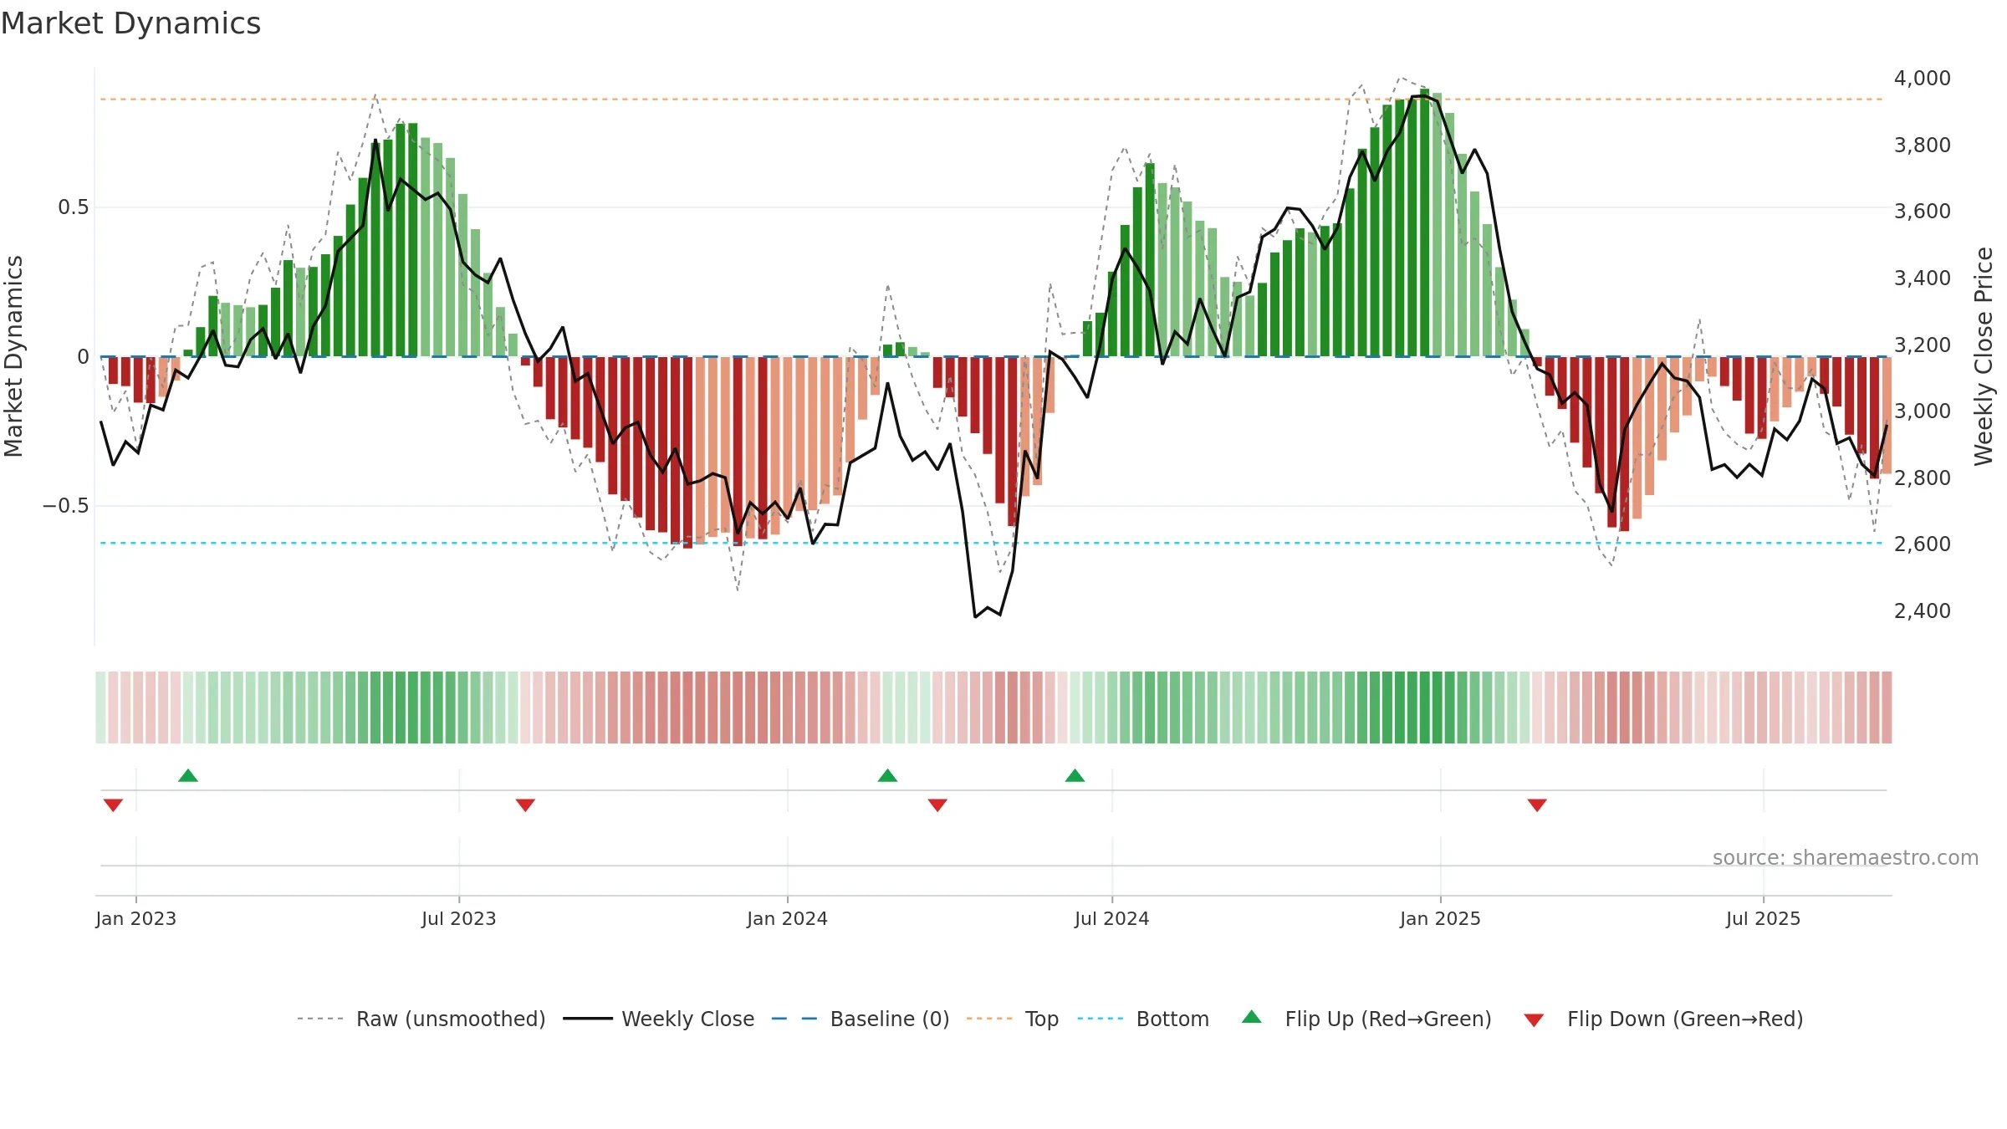Click the 3,400 price tick label

[1923, 278]
